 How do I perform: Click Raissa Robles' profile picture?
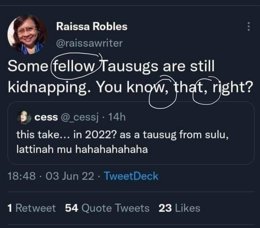(x=27, y=34)
